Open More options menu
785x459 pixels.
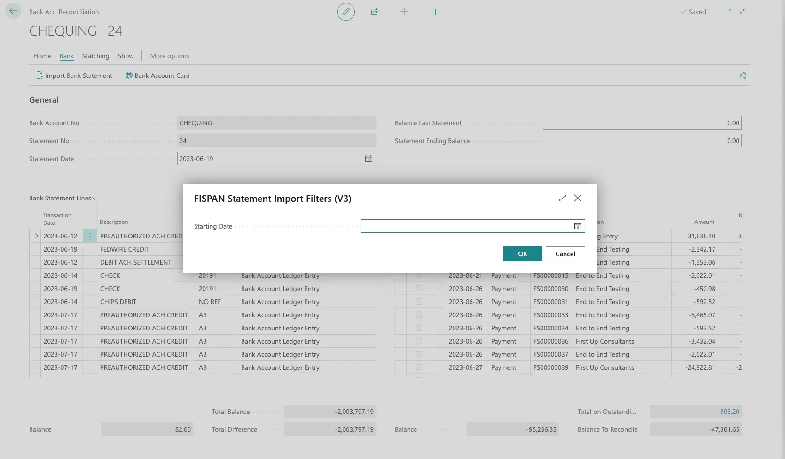(x=170, y=56)
